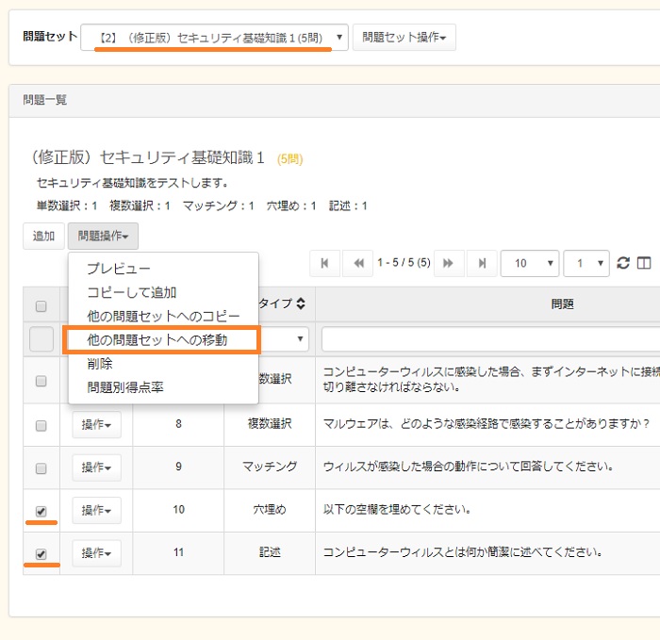Image resolution: width=660 pixels, height=640 pixels.
Task: Open the rows-per-page dropdown showing 10
Action: pyautogui.click(x=529, y=264)
